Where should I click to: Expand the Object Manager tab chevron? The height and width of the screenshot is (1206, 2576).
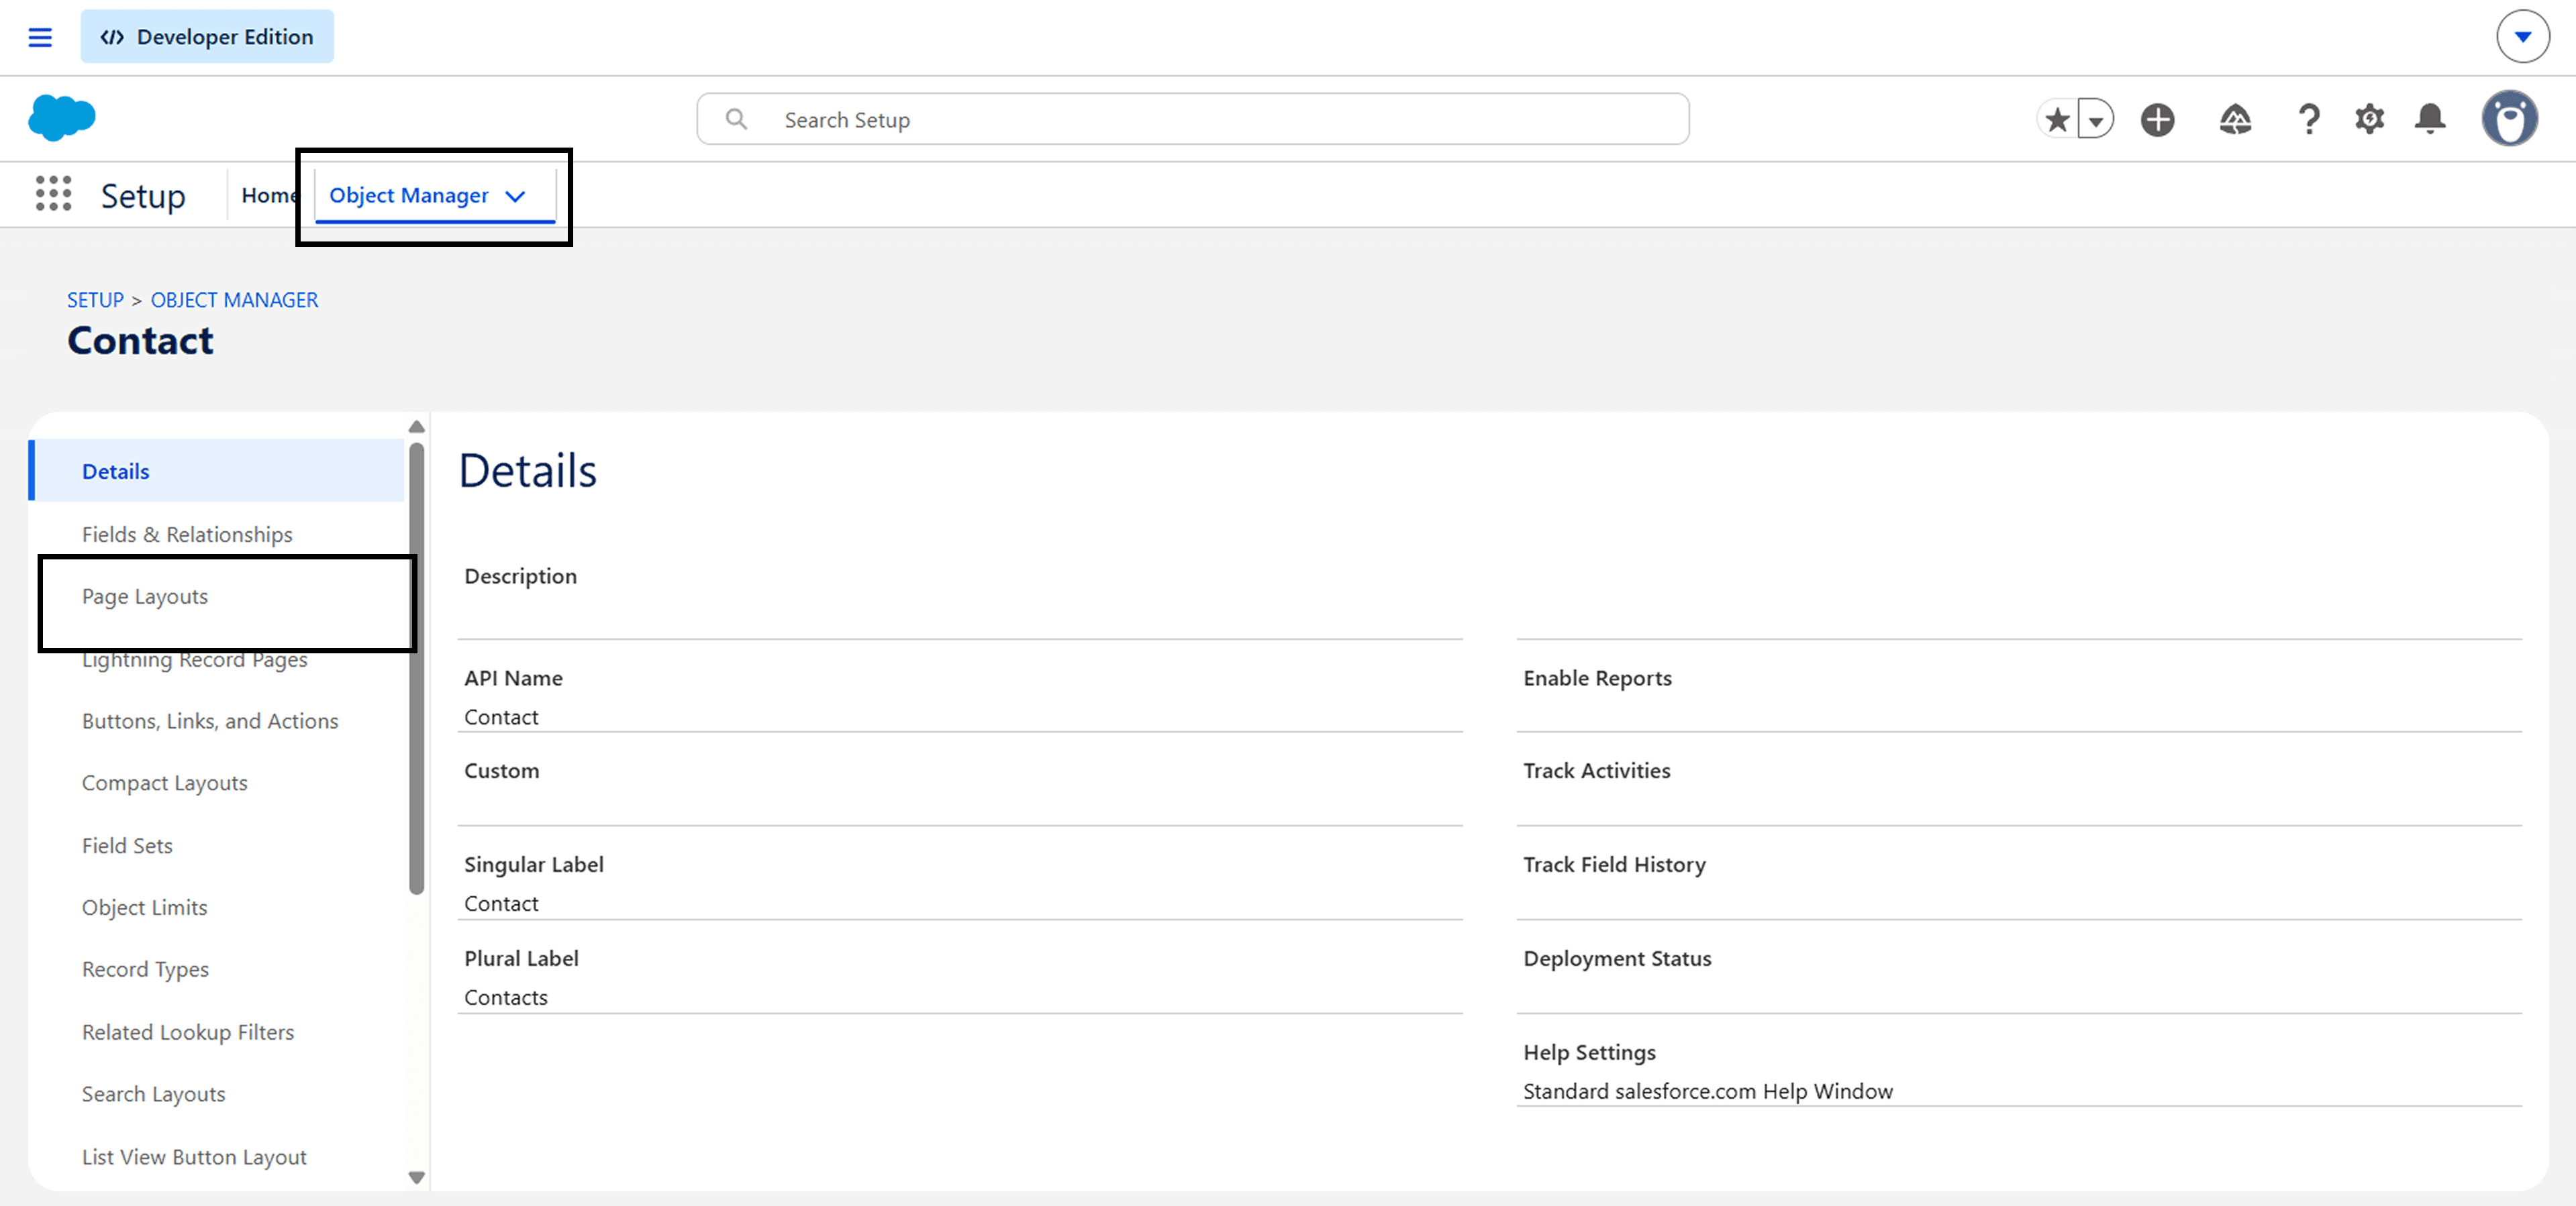pos(515,196)
